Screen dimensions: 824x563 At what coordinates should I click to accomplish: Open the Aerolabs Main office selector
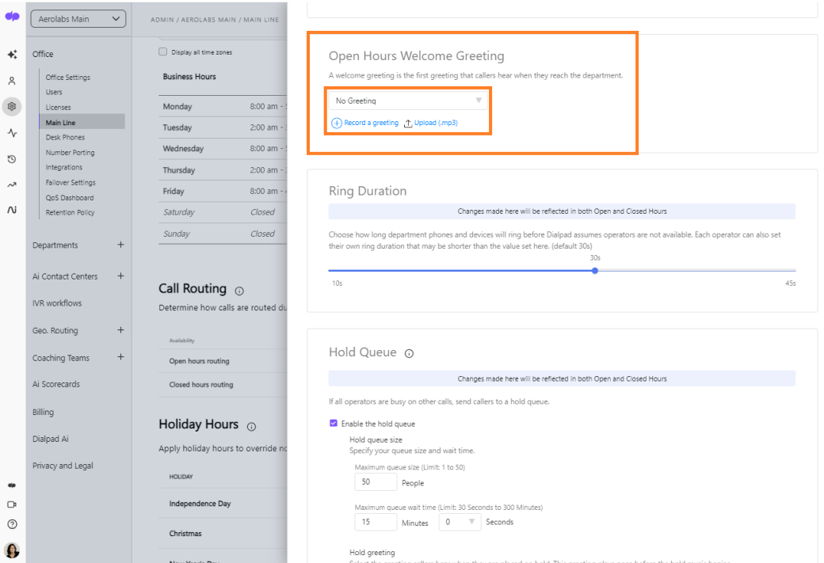click(x=78, y=19)
